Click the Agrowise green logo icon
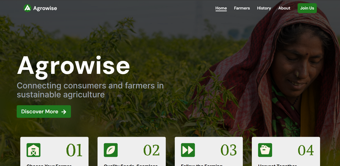The width and height of the screenshot is (340, 166). [27, 8]
